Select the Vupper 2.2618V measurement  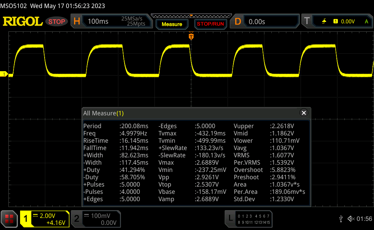click(264, 126)
